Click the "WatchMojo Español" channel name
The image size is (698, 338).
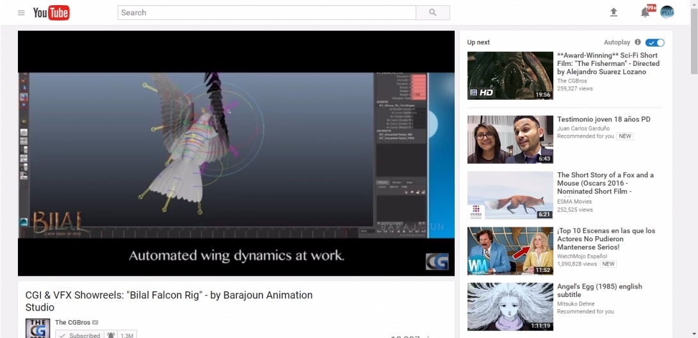(582, 256)
